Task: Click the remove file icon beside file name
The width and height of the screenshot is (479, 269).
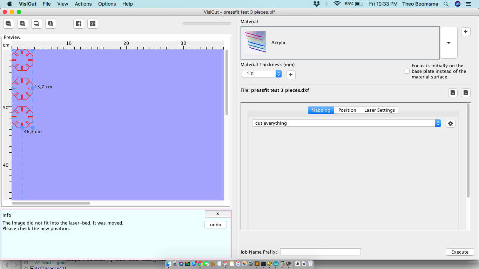Action: point(465,93)
